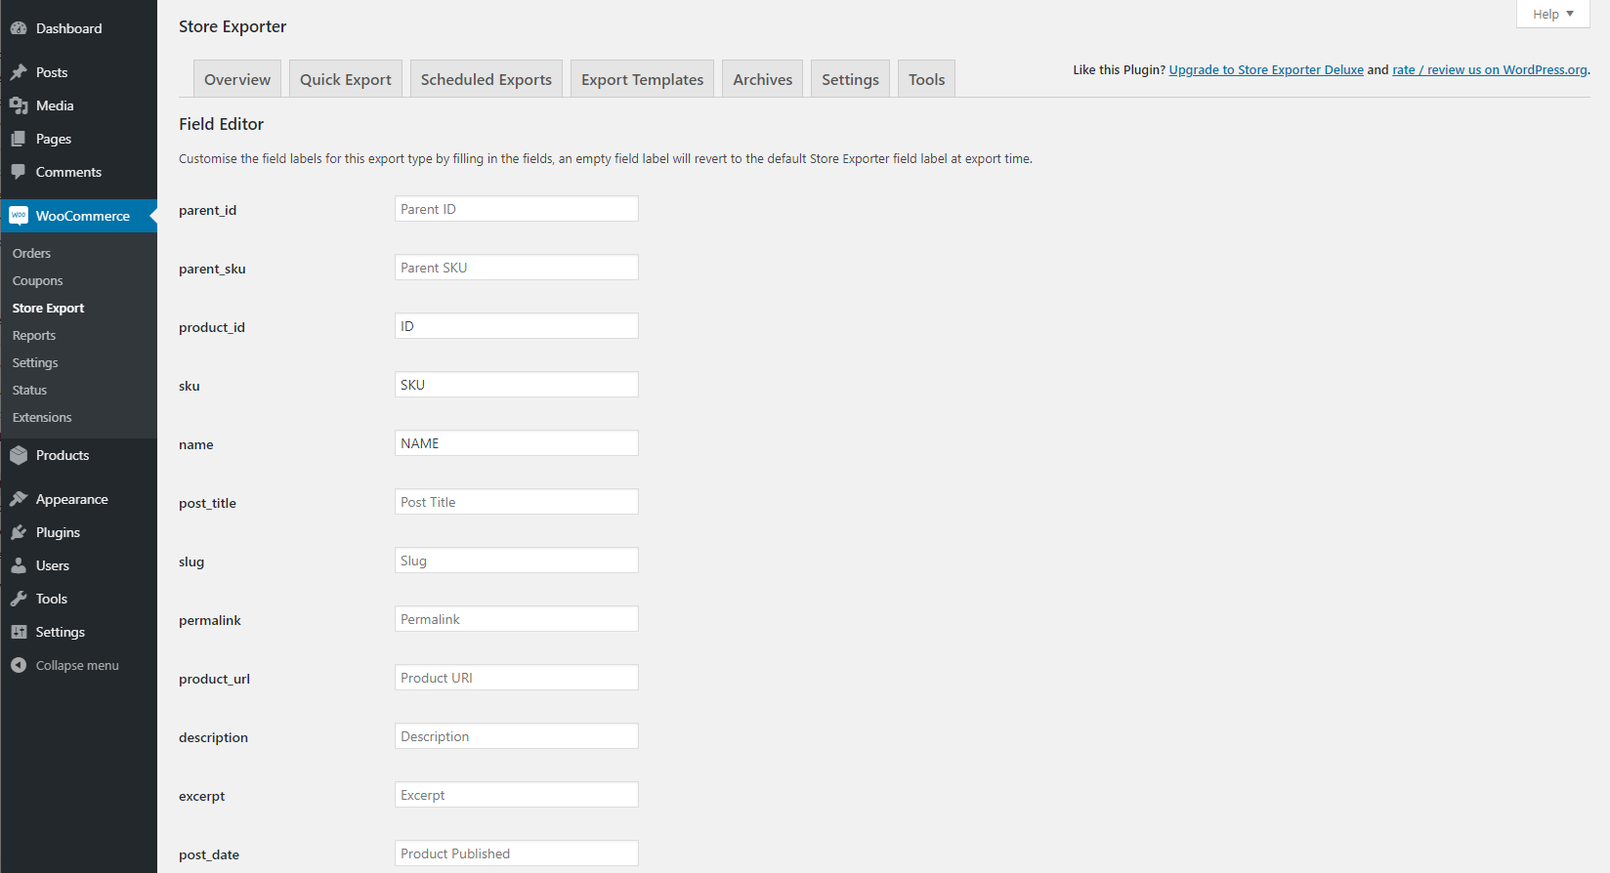Open the Scheduled Exports tab
This screenshot has height=873, width=1610.
point(486,79)
